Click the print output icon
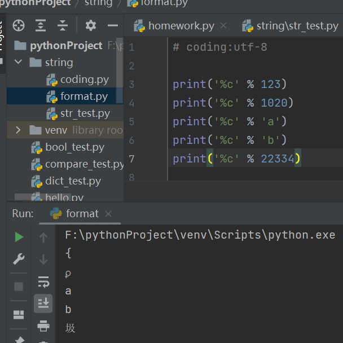343x343 pixels. tap(43, 325)
